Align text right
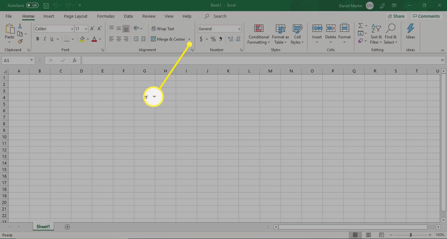 (126, 39)
